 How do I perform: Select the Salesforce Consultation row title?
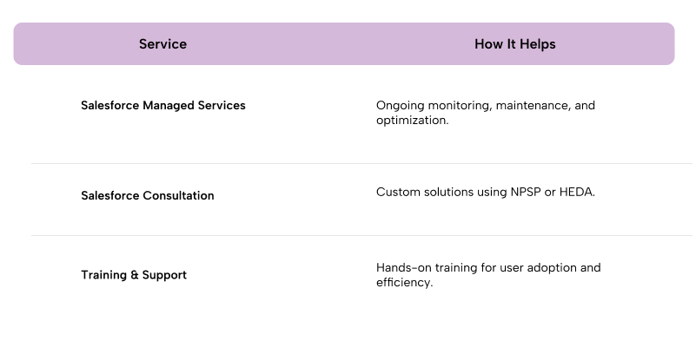(x=148, y=195)
